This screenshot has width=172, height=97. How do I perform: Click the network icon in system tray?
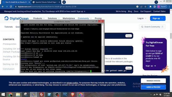[154, 95]
